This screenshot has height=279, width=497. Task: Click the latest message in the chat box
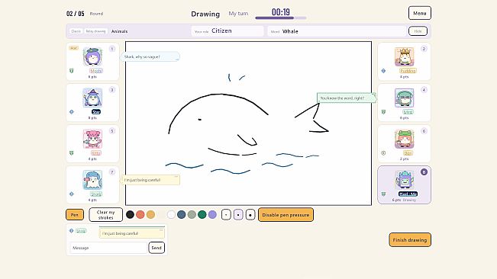[x=132, y=233]
